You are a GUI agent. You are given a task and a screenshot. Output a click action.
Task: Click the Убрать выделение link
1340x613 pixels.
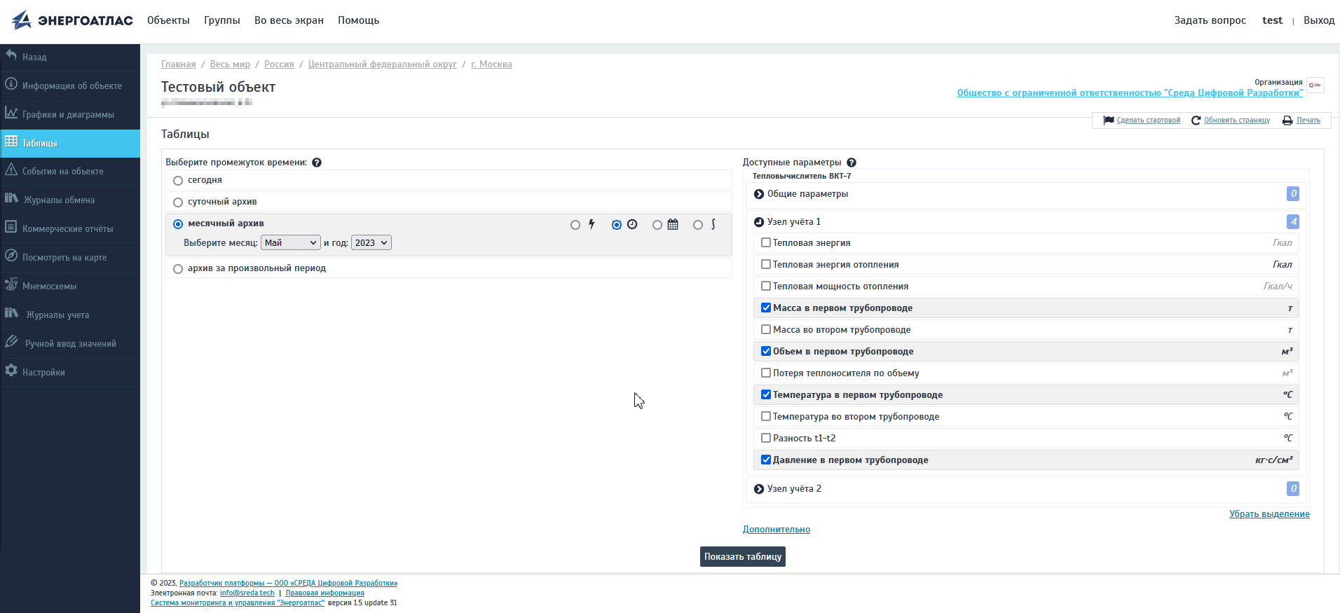click(1269, 514)
